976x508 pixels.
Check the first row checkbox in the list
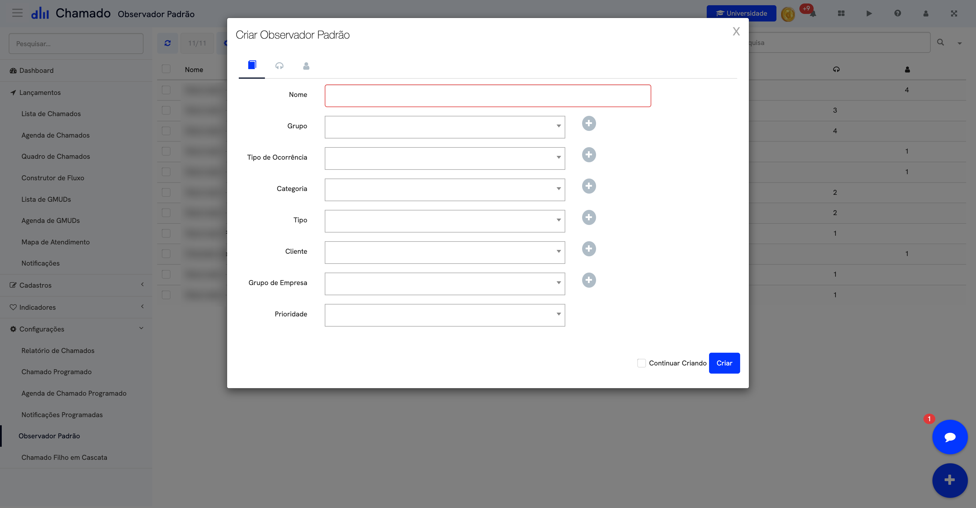(x=166, y=89)
